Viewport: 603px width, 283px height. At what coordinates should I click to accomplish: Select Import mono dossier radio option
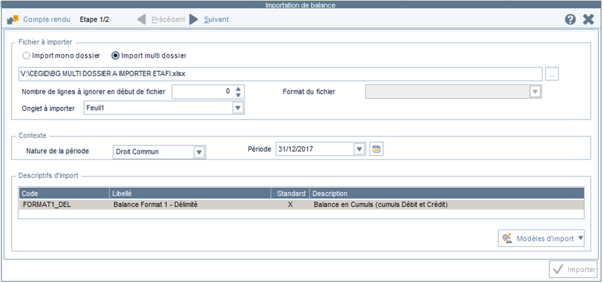pyautogui.click(x=61, y=56)
